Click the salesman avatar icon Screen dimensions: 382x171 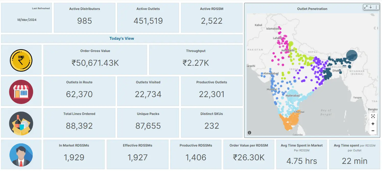21,155
